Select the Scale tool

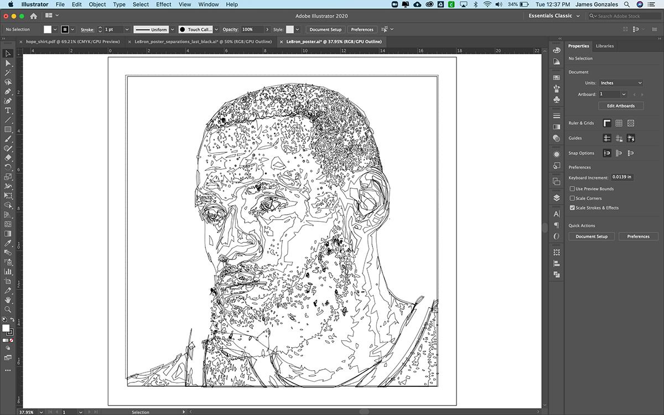(8, 177)
